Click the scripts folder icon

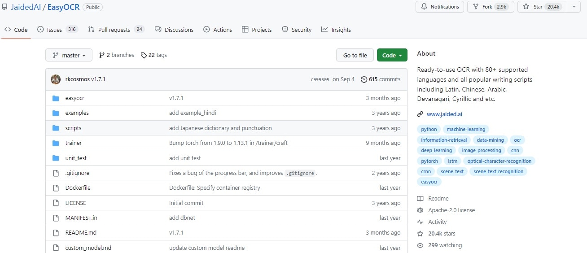[x=56, y=128]
